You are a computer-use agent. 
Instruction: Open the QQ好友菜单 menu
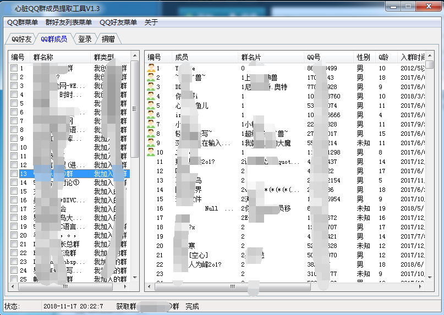tap(118, 23)
